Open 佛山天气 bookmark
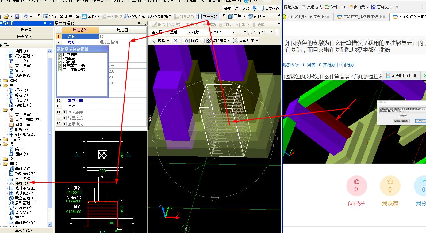The width and height of the screenshot is (426, 233). coord(358,7)
